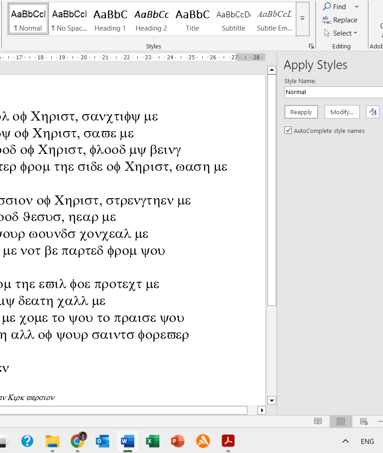This screenshot has width=383, height=453.
Task: Apply the Title style
Action: [192, 19]
